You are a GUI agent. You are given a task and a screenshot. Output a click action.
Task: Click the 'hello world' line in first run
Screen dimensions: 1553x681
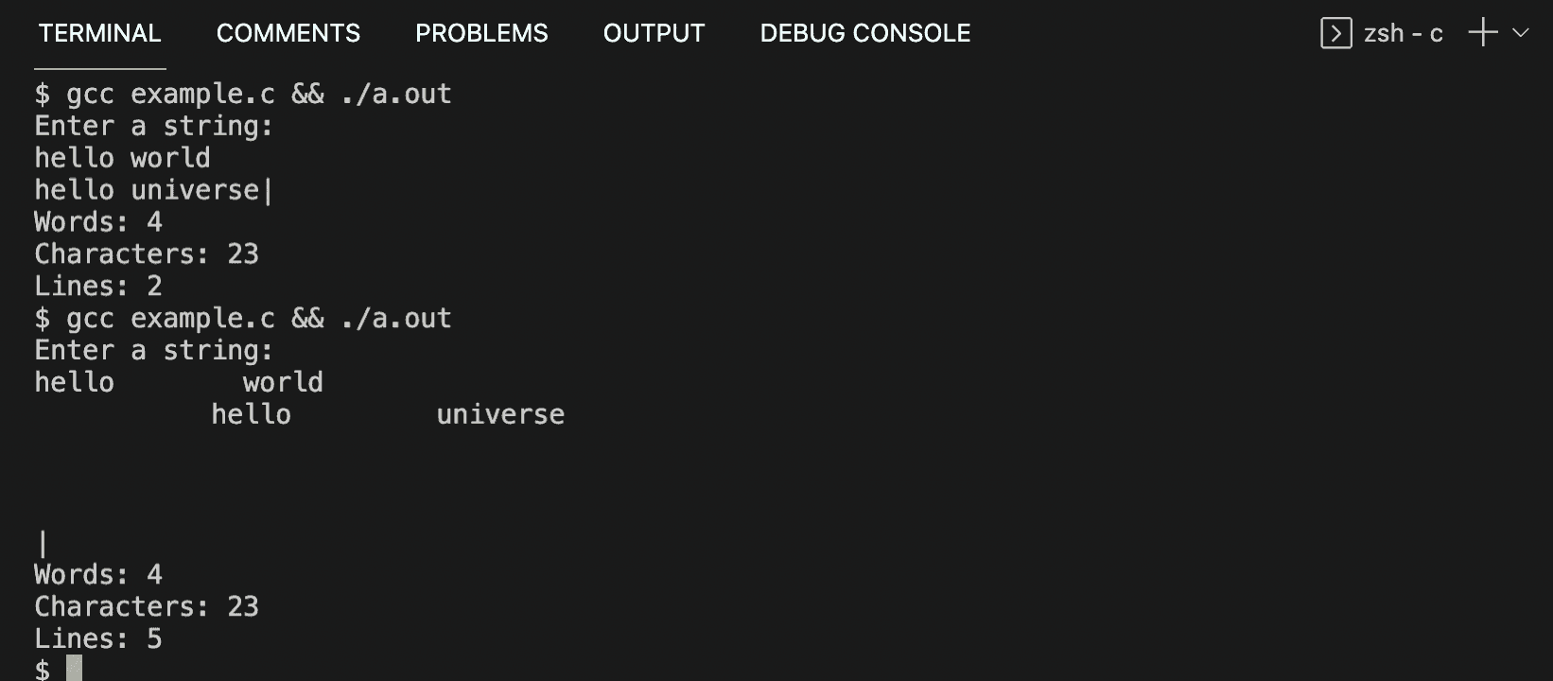[122, 158]
